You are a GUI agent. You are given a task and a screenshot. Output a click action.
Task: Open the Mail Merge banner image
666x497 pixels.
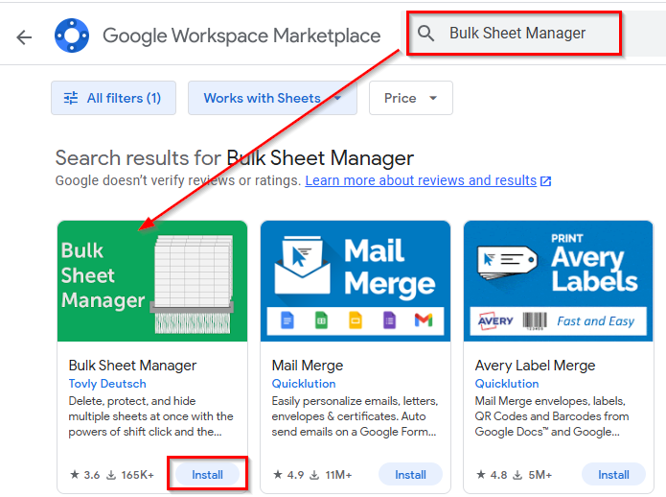coord(356,281)
